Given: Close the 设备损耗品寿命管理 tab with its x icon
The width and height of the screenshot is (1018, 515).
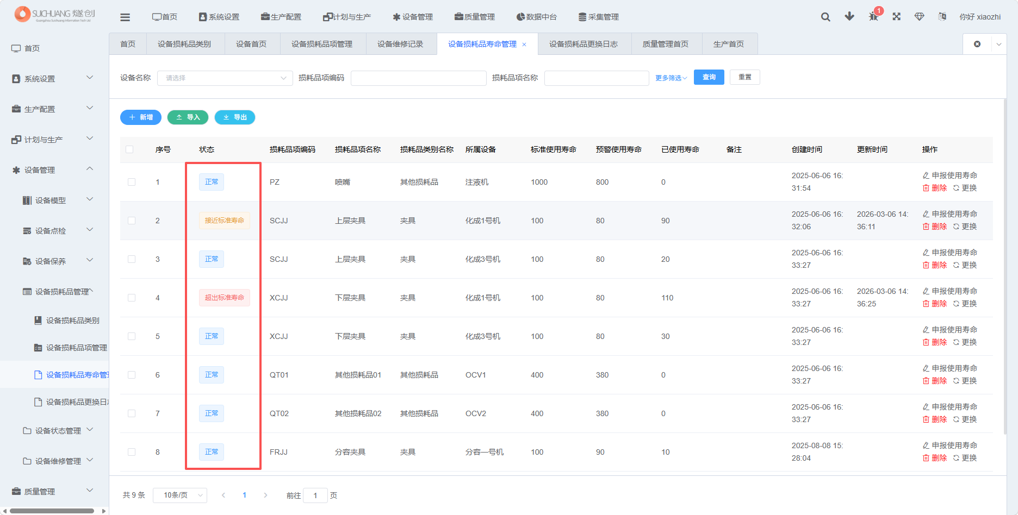Looking at the screenshot, I should [524, 45].
